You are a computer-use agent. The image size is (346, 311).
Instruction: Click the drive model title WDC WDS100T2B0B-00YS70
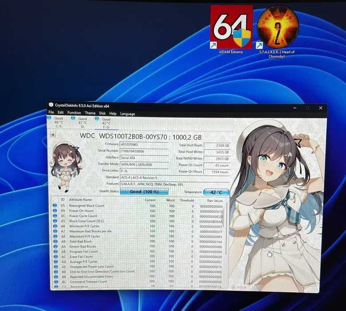(123, 136)
